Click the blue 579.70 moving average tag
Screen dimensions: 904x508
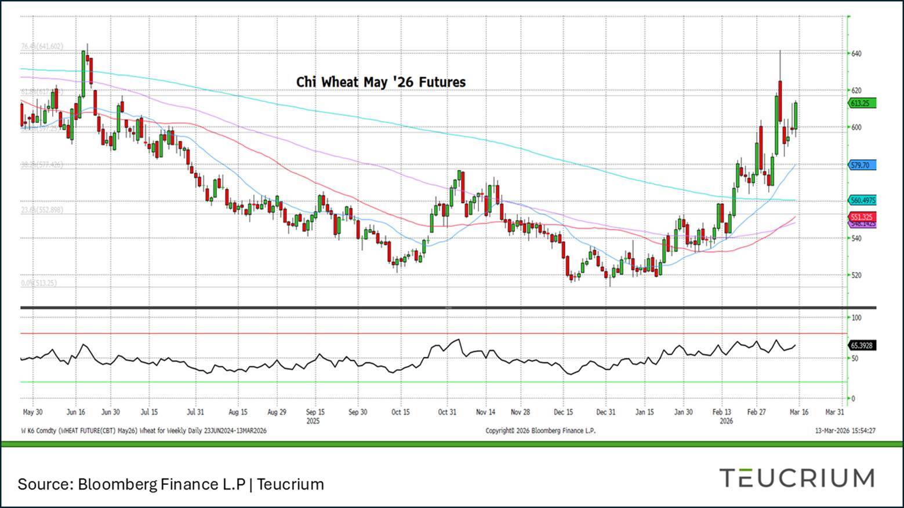[862, 165]
